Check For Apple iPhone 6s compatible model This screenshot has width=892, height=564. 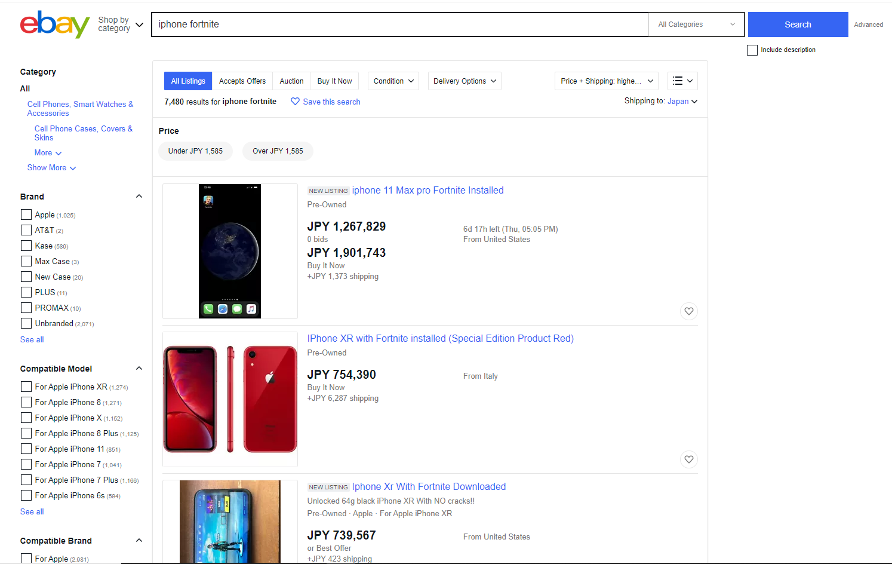26,495
